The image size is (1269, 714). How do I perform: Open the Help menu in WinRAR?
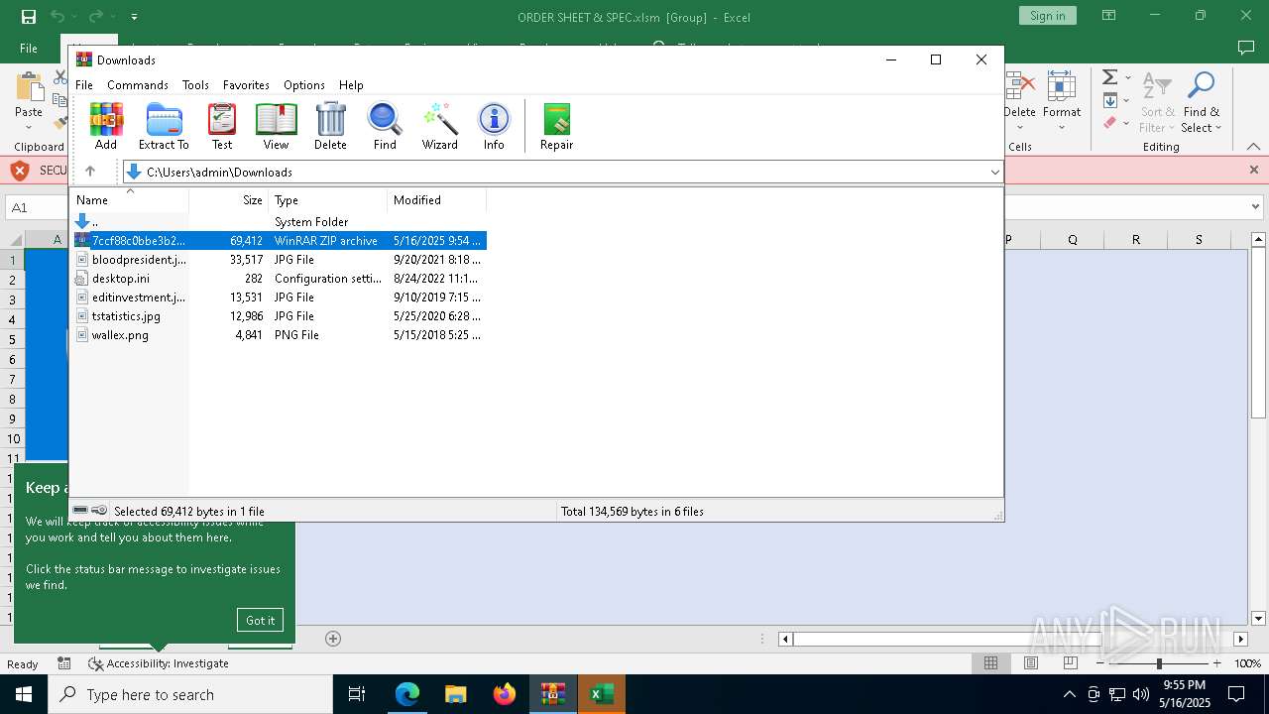click(x=351, y=85)
